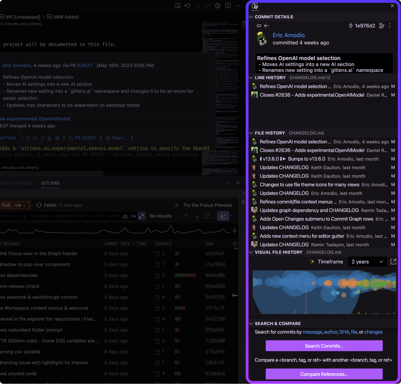The image size is (401, 384).
Task: Switch to the DEBUG CONSOLE panel tab
Action: tap(16, 183)
